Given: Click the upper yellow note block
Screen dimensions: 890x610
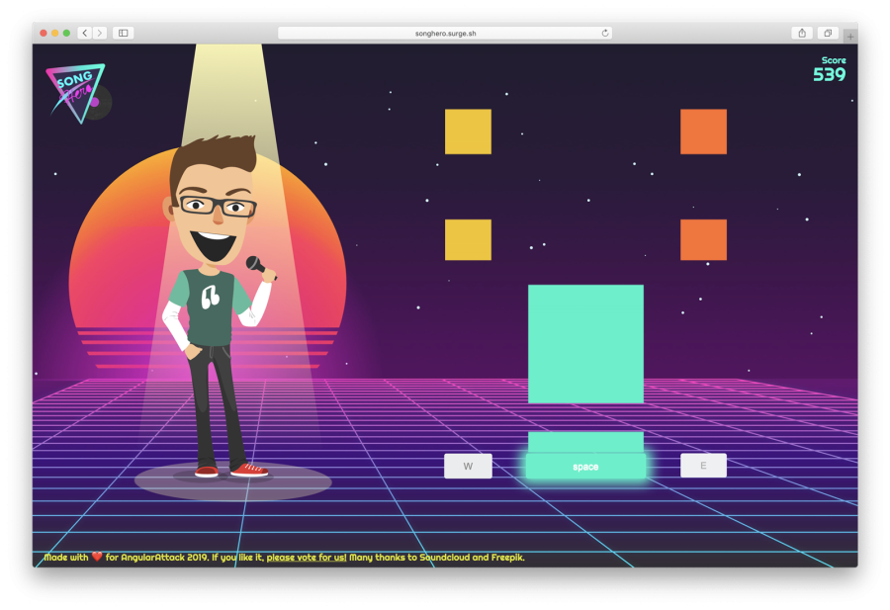Looking at the screenshot, I should point(468,131).
